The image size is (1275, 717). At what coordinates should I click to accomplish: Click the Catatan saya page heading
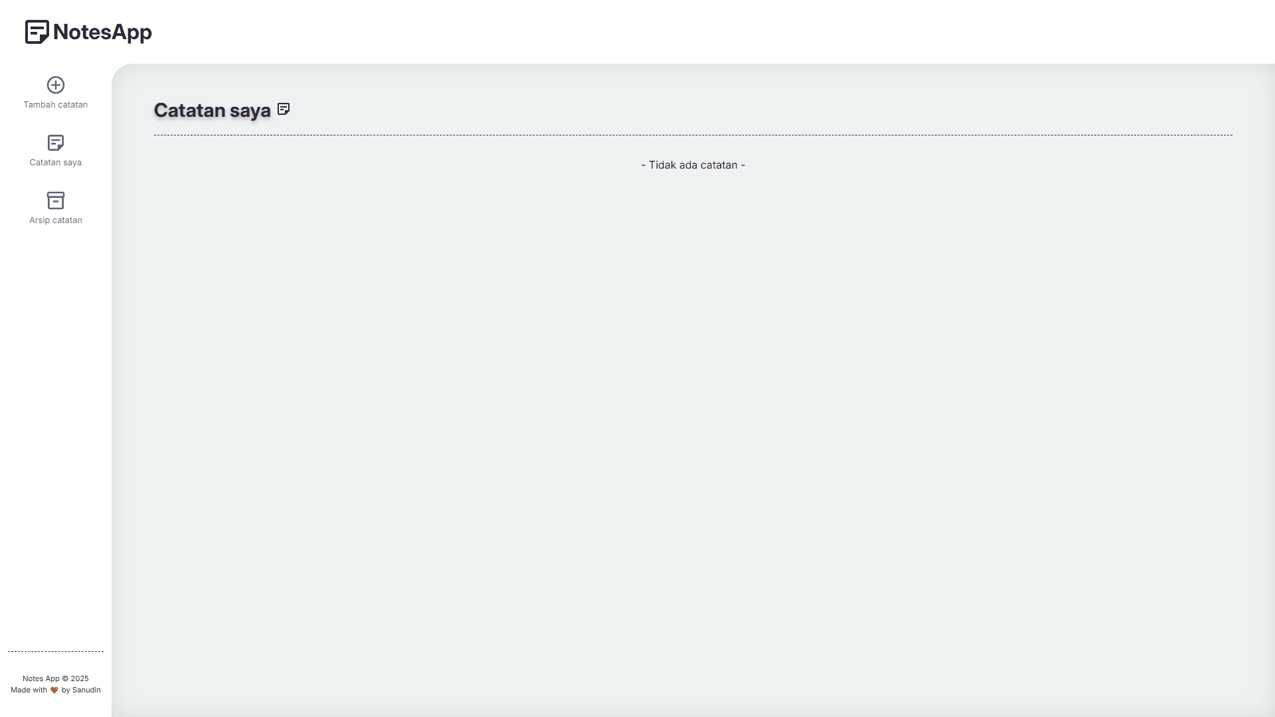tap(212, 110)
